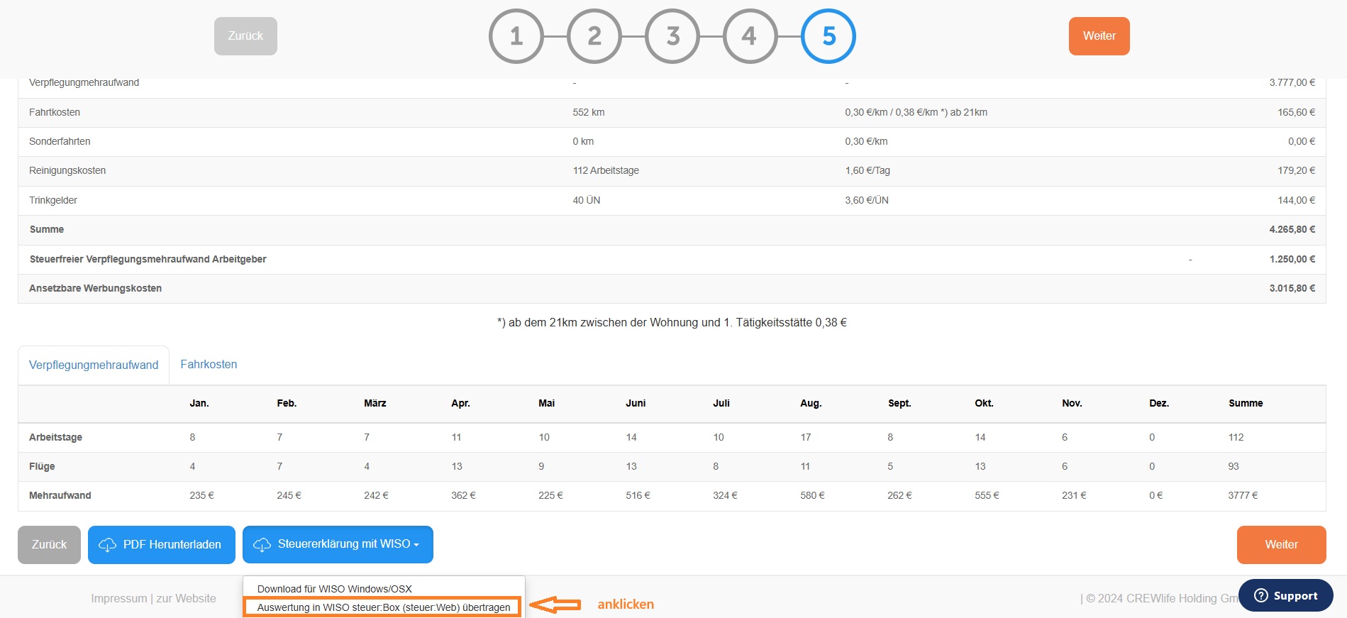The width and height of the screenshot is (1347, 618).
Task: Follow the zur Website link
Action: coord(186,599)
